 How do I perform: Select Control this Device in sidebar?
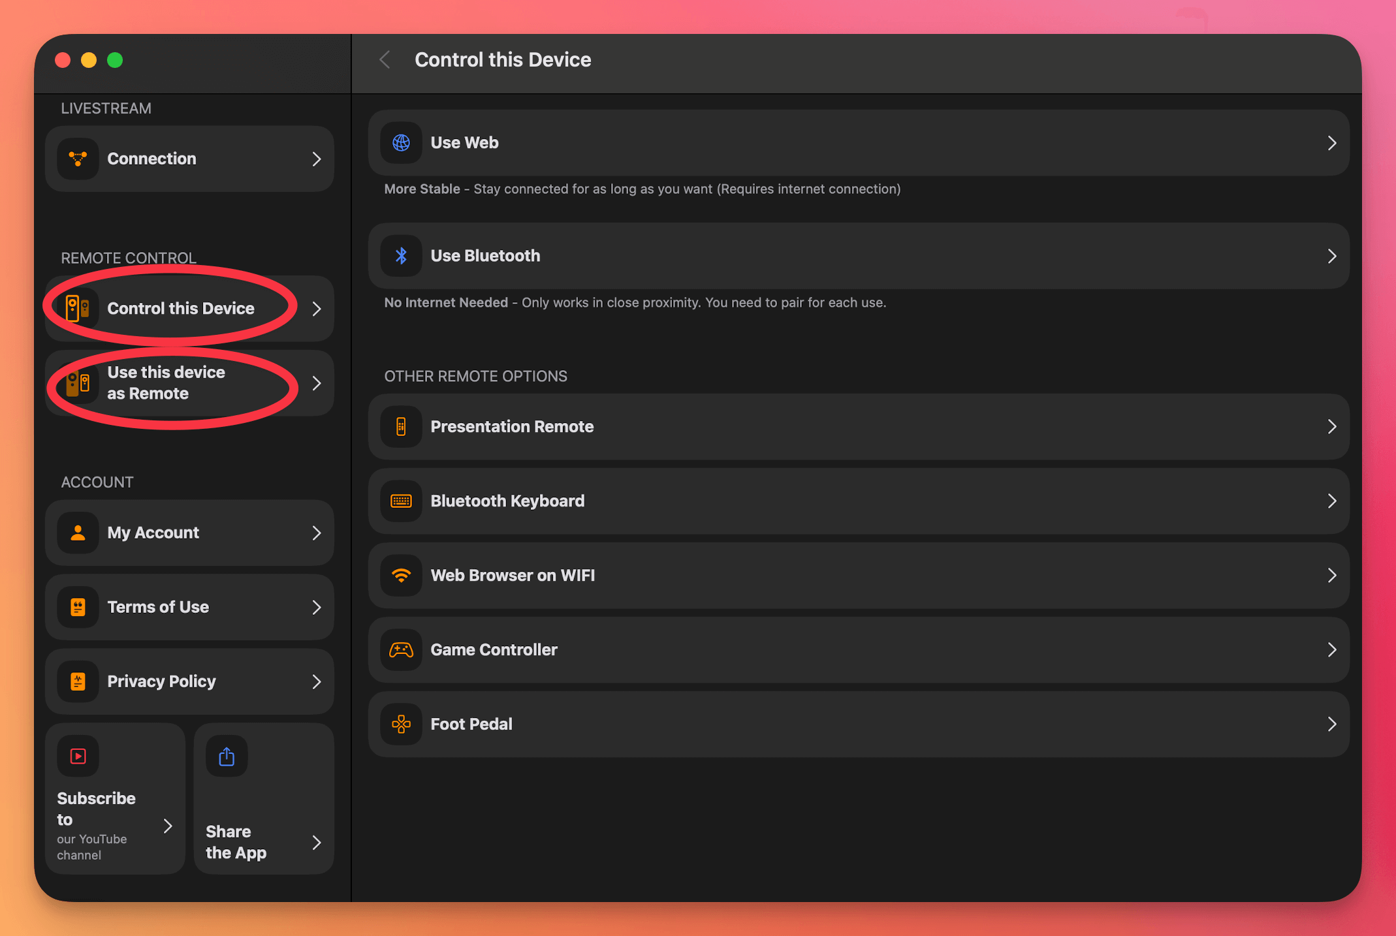tap(189, 308)
